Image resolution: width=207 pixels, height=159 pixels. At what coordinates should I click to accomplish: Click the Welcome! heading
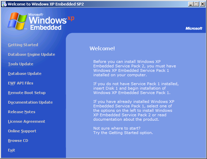(102, 49)
